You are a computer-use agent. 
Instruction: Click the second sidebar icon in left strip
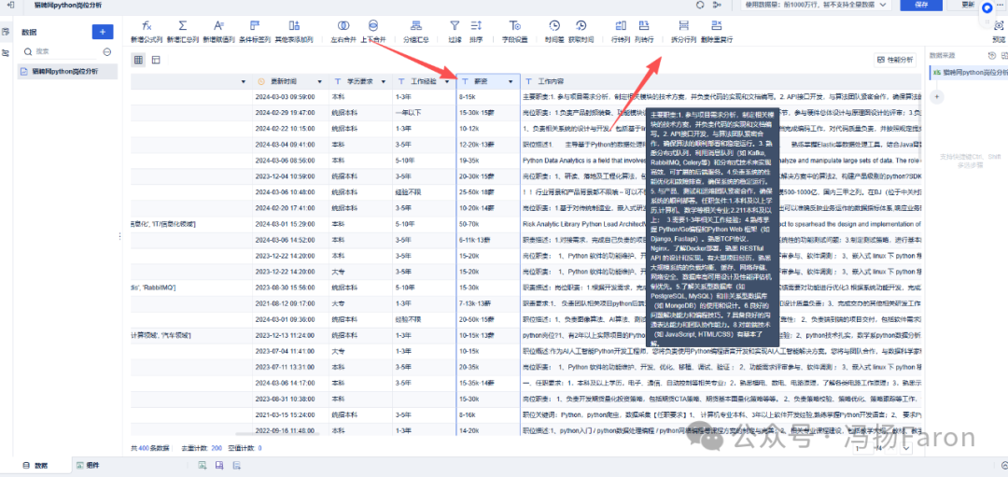[6, 52]
